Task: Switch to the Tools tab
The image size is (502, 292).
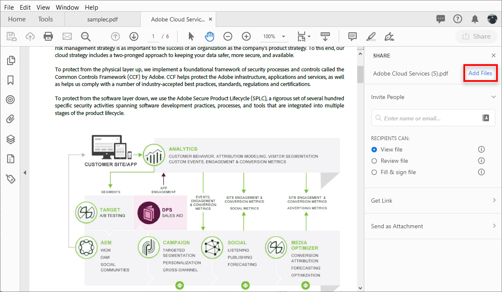Action: pos(45,19)
